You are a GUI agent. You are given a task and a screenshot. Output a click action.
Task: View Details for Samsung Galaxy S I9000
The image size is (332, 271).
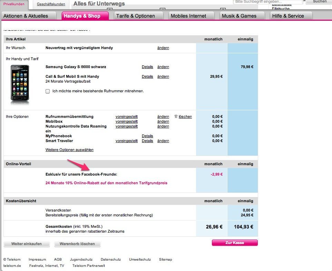147,67
